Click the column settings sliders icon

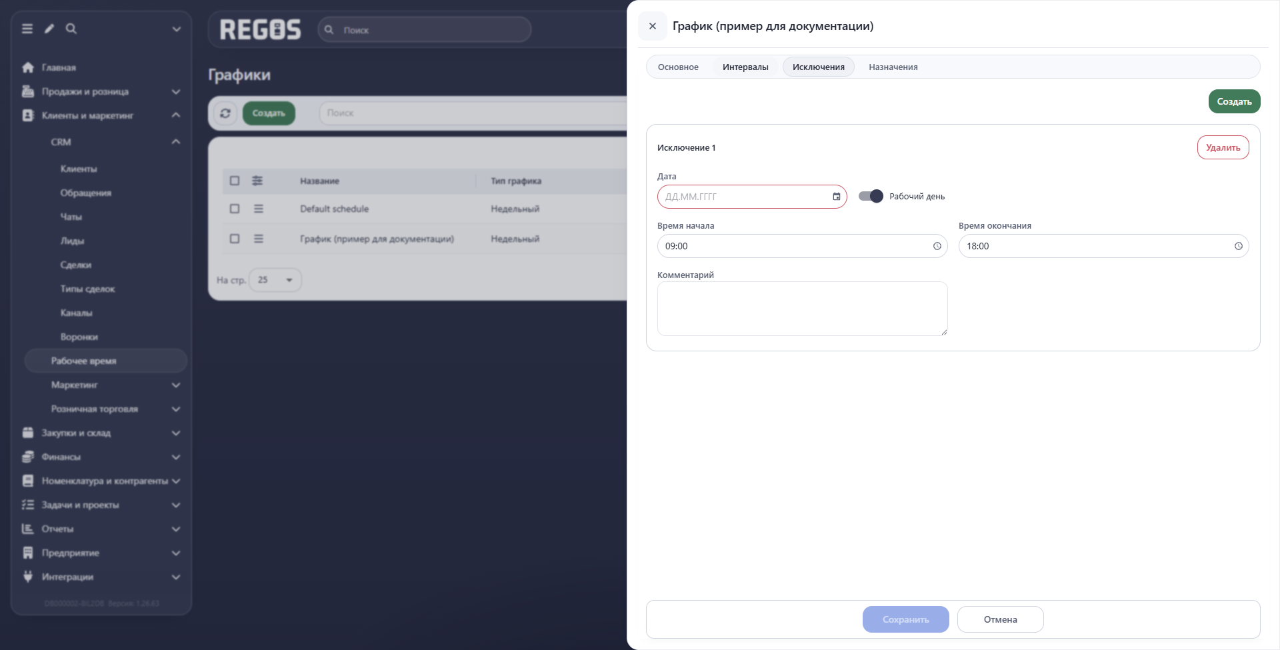(x=257, y=181)
